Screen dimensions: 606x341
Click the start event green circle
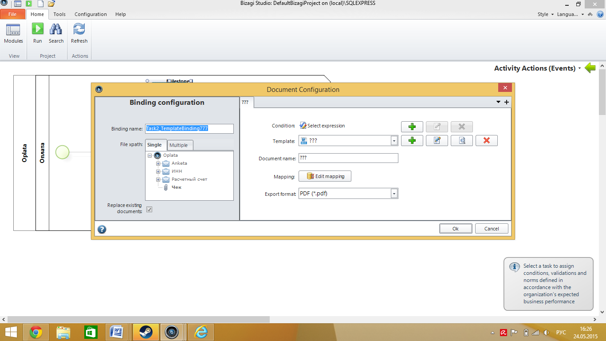click(x=63, y=152)
